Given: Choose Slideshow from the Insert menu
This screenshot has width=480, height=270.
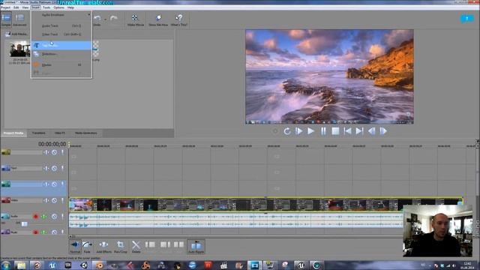Looking at the screenshot, I should [61, 54].
